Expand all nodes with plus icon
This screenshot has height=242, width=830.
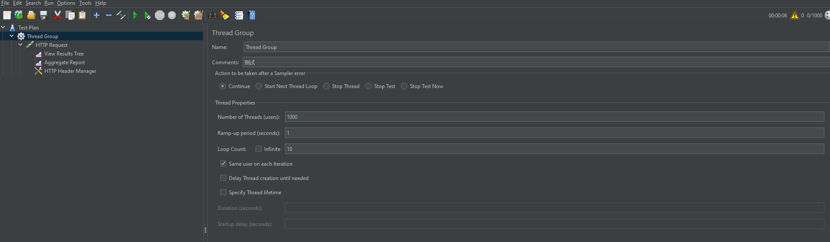point(97,15)
